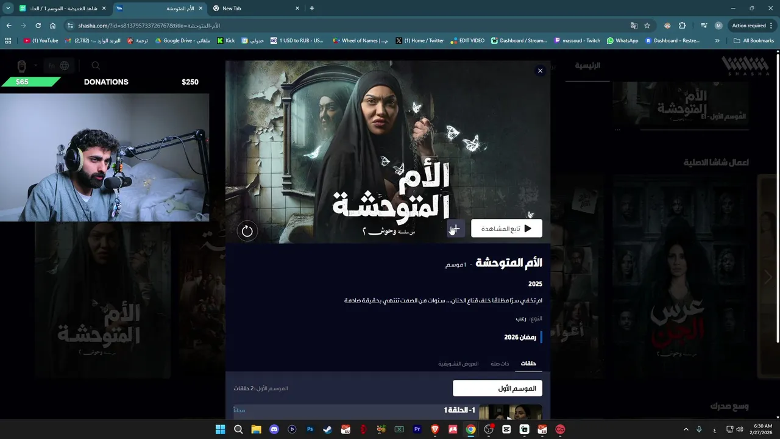Click the taskbar clock 6:30 AM
The width and height of the screenshot is (780, 439).
point(763,429)
